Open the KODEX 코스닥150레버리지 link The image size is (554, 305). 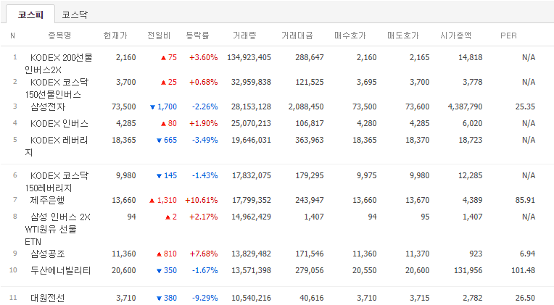tap(57, 181)
